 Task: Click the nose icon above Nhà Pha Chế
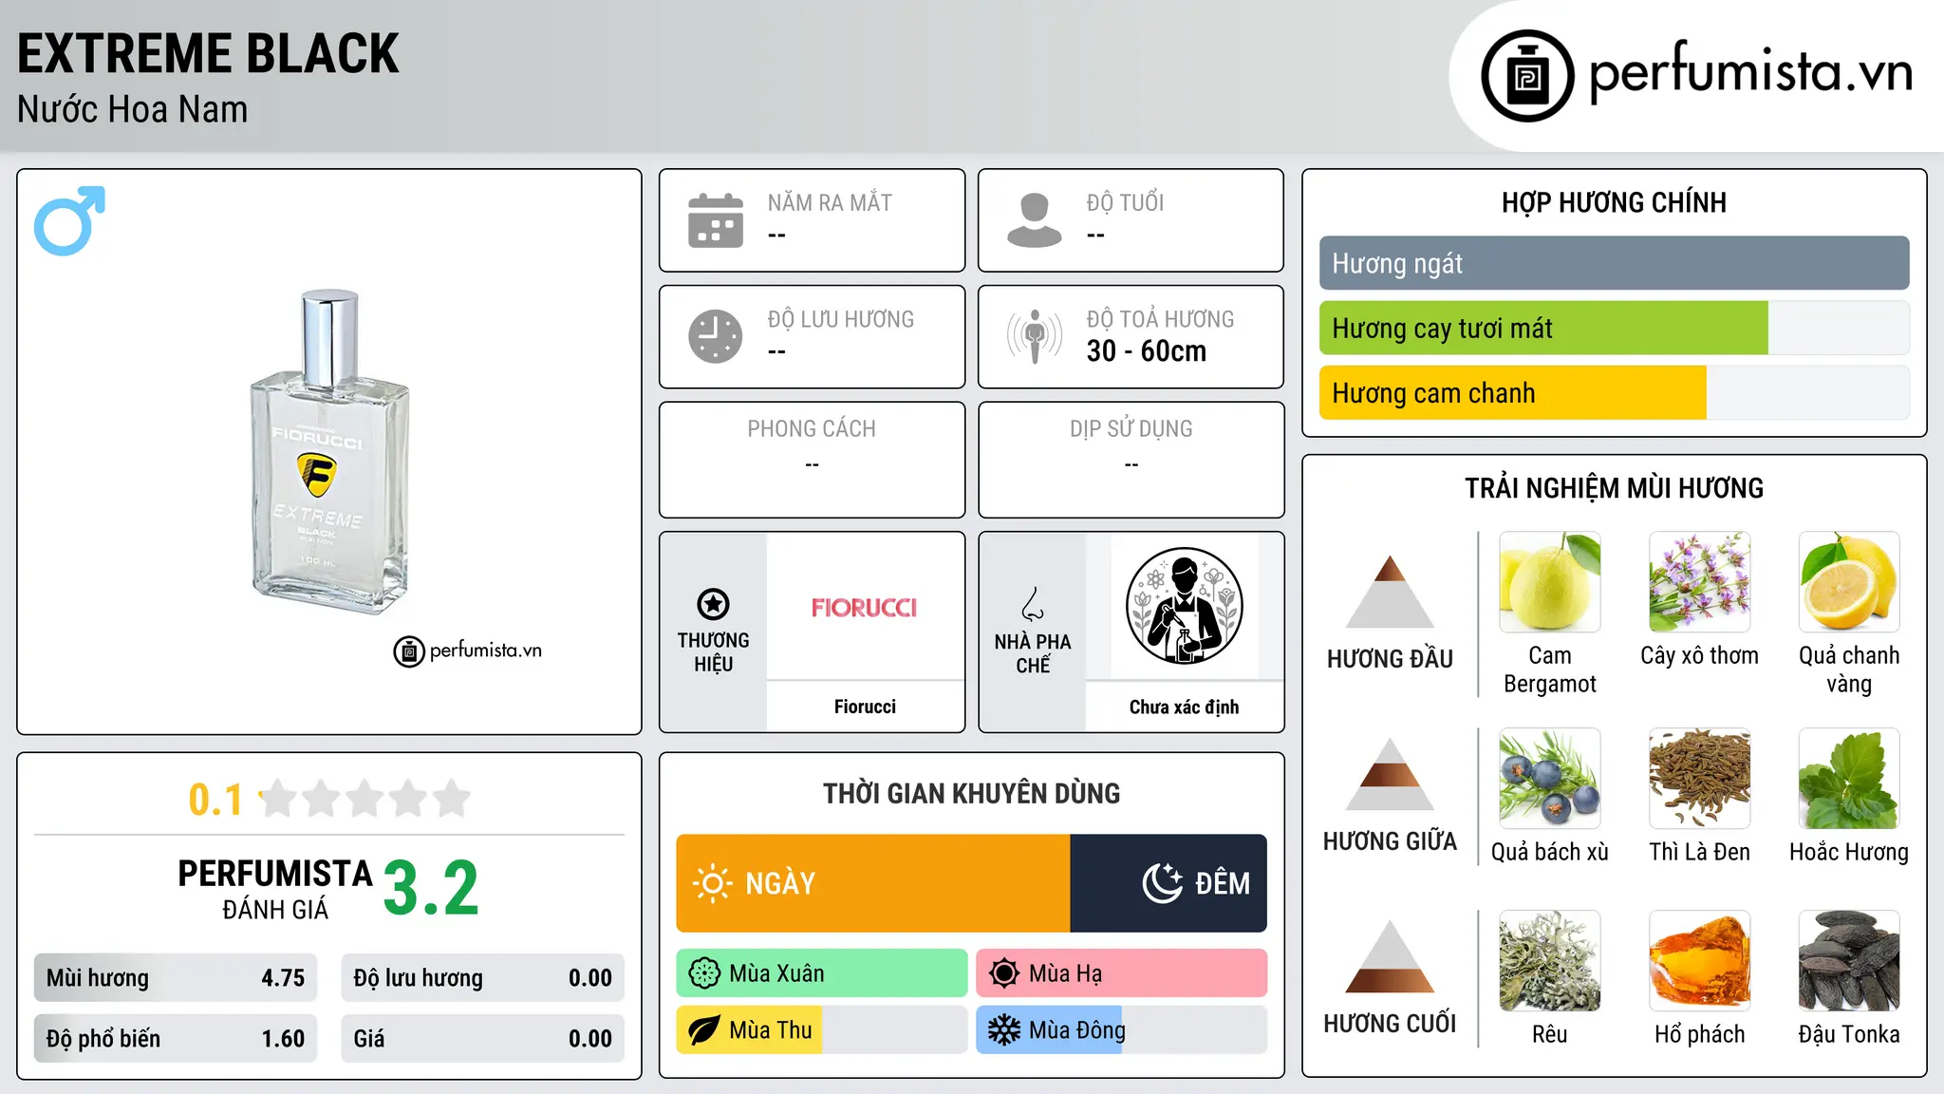click(1033, 604)
